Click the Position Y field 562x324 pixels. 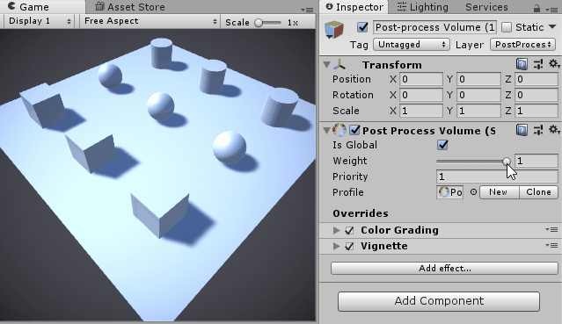pyautogui.click(x=478, y=79)
